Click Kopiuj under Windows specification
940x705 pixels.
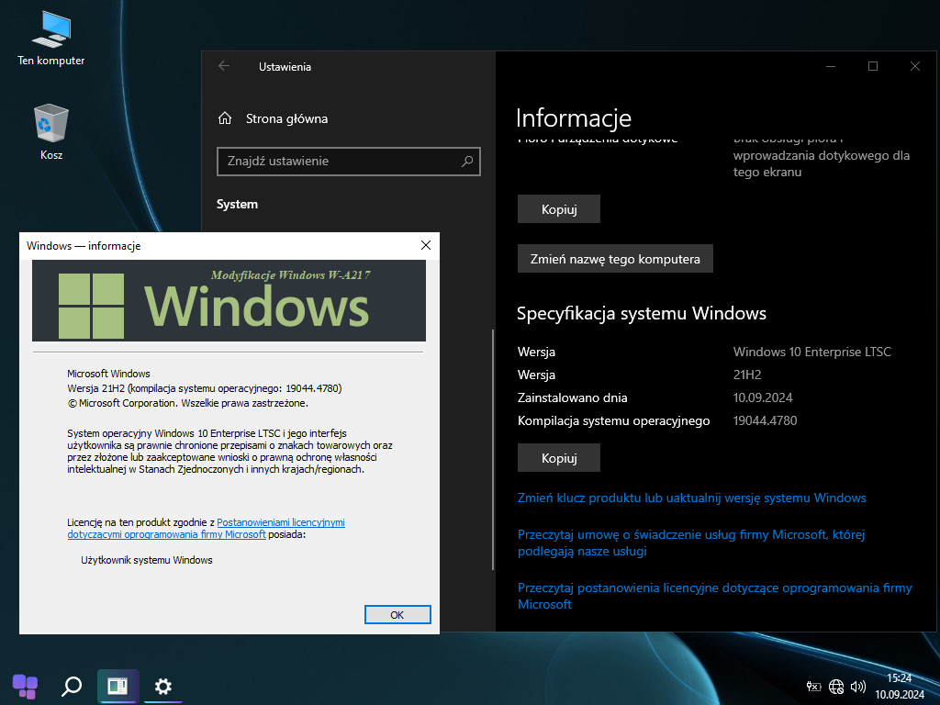point(558,457)
